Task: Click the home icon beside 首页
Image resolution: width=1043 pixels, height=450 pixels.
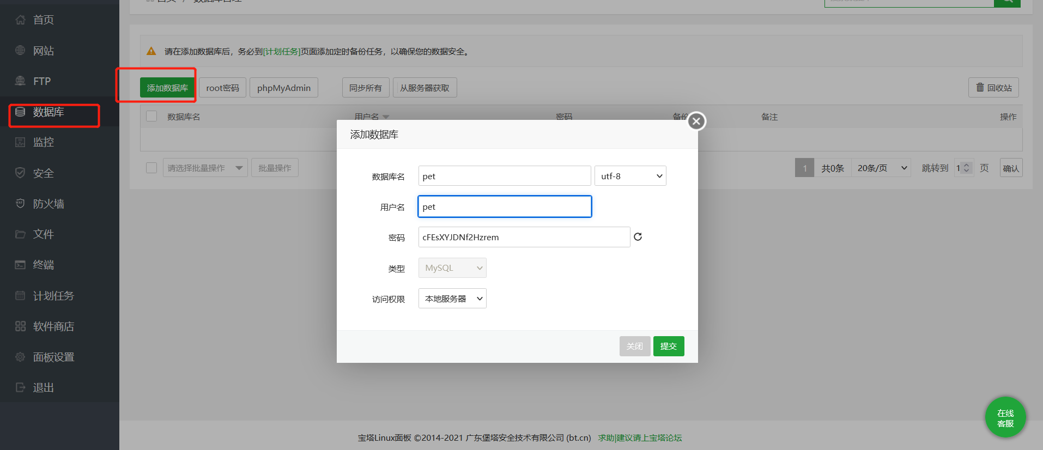Action: 20,20
